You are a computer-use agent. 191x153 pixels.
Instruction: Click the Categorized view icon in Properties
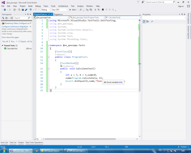point(144,21)
